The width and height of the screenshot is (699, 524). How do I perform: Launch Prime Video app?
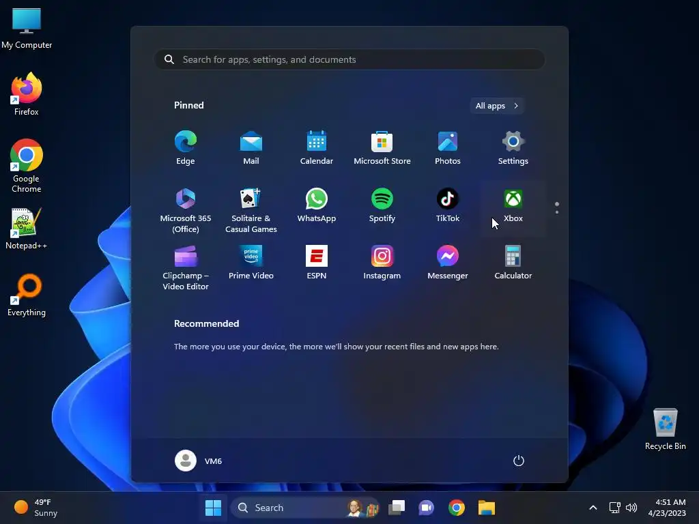tap(251, 263)
